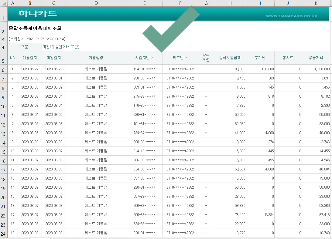Click the 공급가액 header cell
The height and width of the screenshot is (239, 332).
pos(316,58)
